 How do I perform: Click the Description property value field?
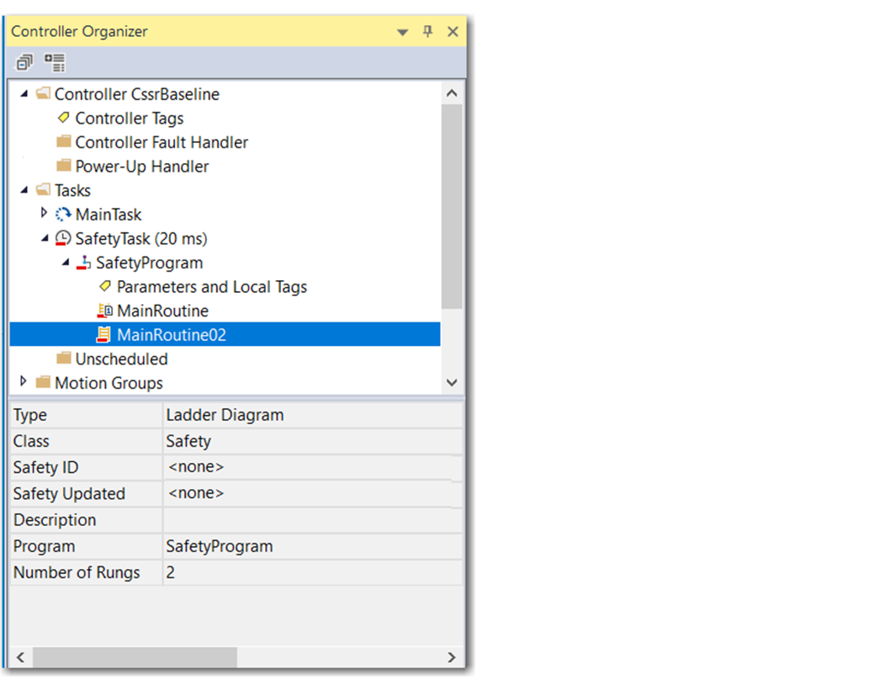[311, 520]
